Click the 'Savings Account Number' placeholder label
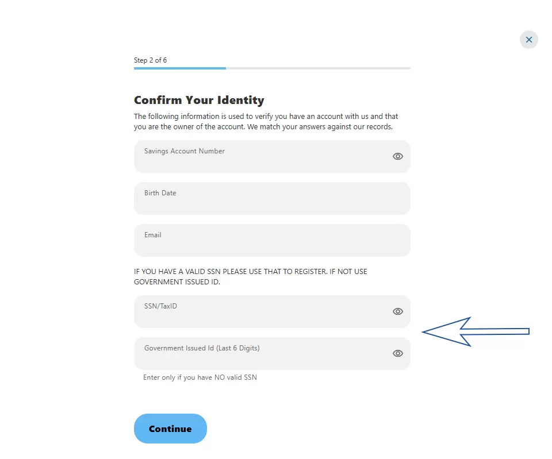Viewport: 552px width, 459px height. (184, 151)
